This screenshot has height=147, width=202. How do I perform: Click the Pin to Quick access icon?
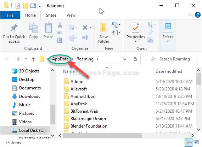tap(14, 28)
